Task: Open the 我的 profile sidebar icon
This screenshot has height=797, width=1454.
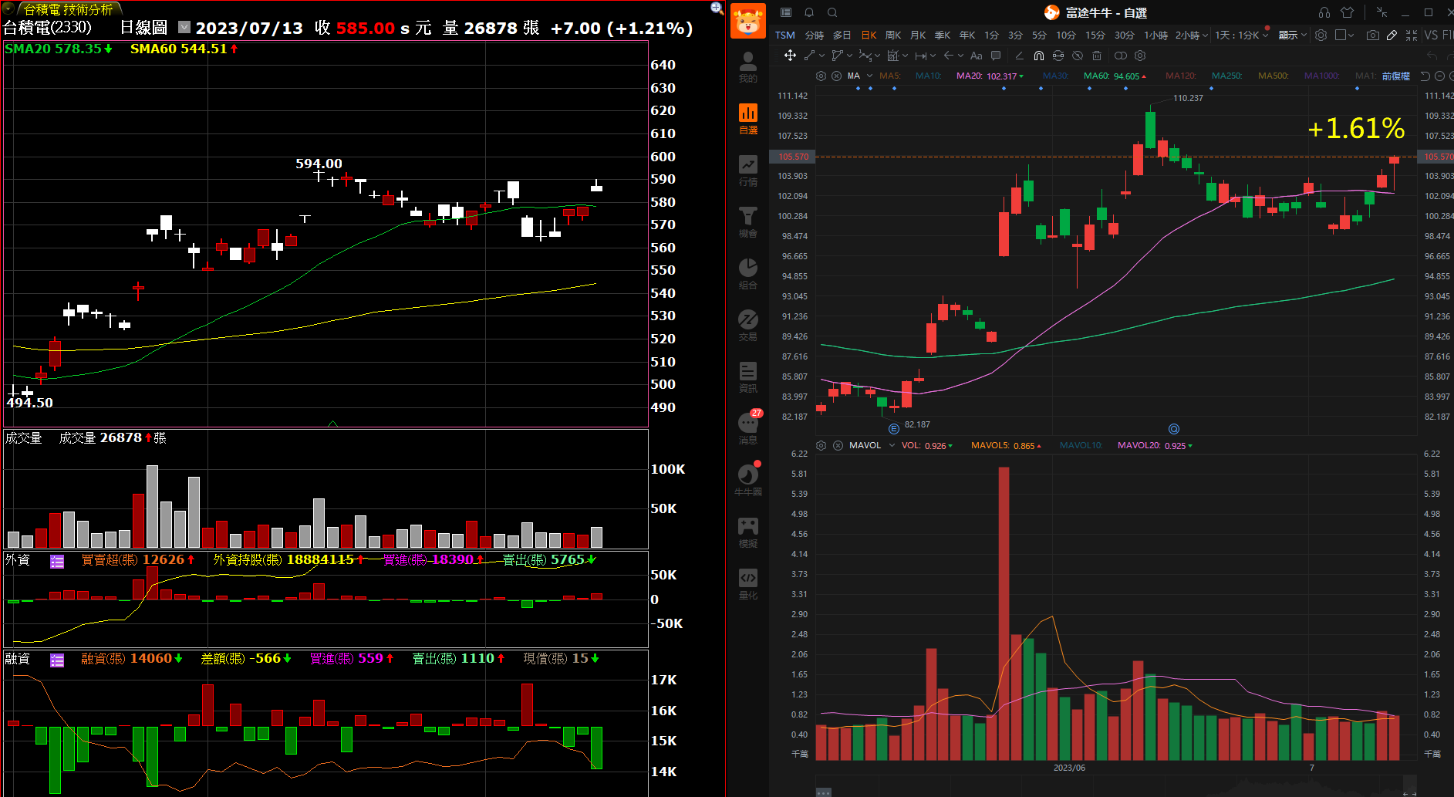Action: tap(748, 67)
